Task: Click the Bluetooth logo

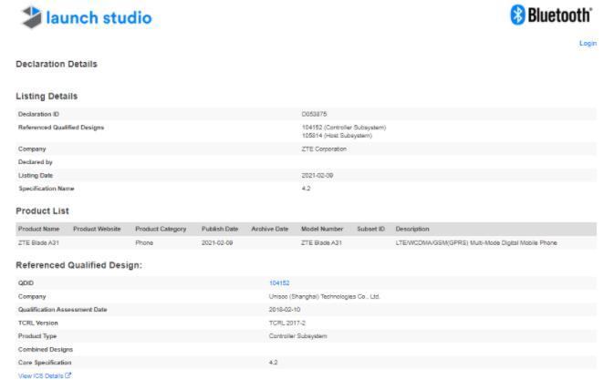Action: 551,15
